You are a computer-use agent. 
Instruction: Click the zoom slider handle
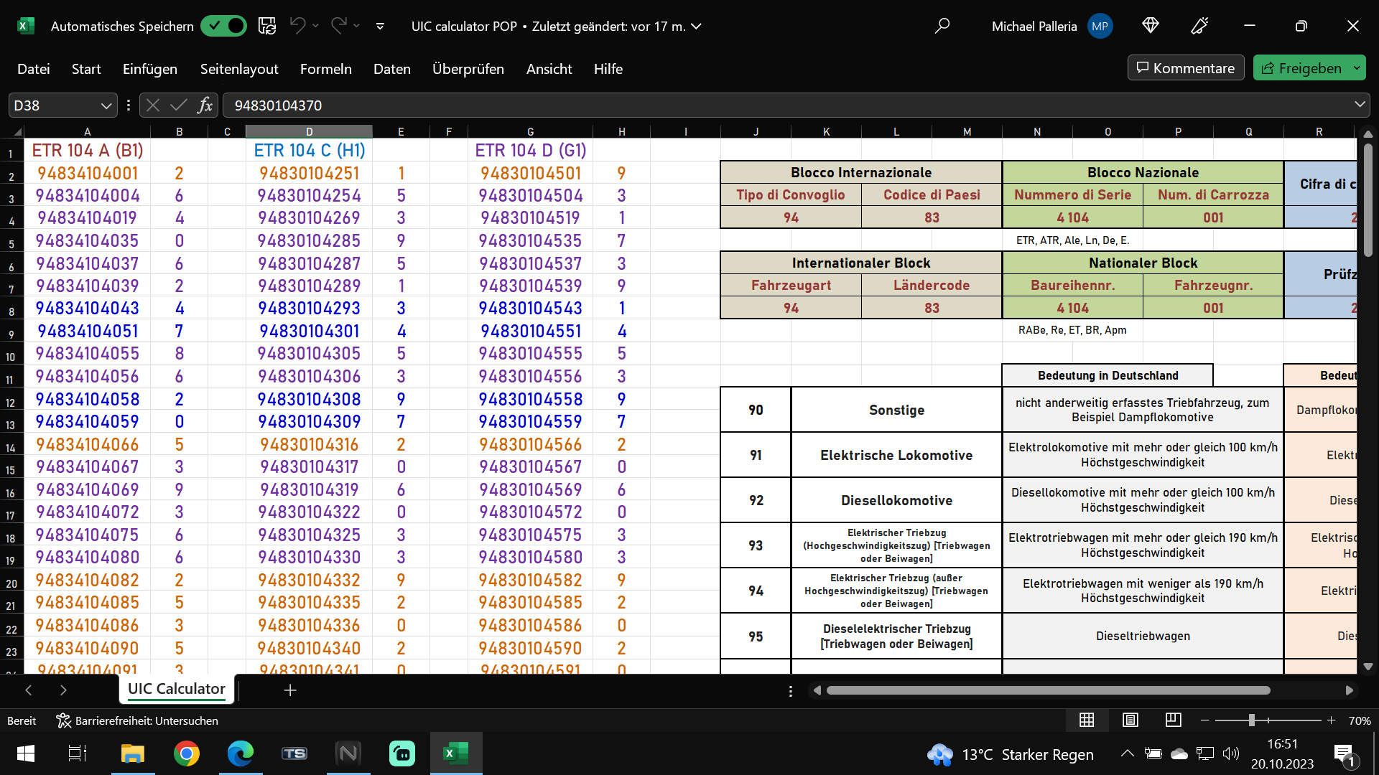(1252, 720)
